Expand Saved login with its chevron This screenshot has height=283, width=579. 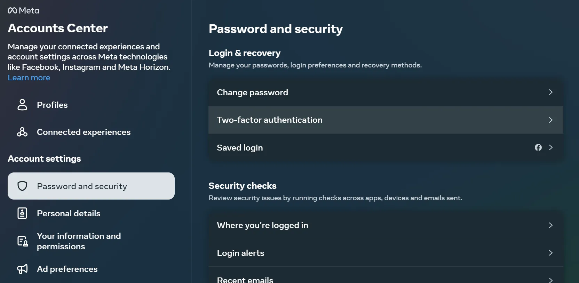(550, 147)
